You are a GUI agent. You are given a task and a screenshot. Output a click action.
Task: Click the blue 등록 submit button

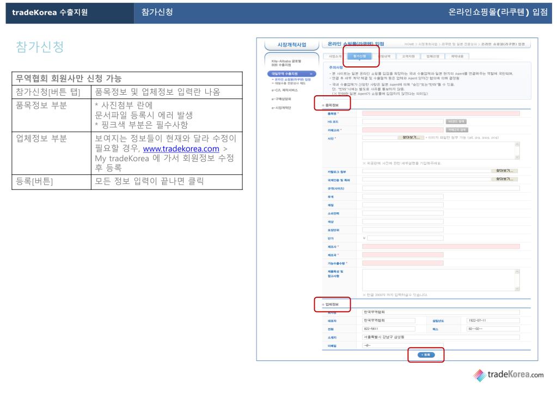(x=426, y=354)
